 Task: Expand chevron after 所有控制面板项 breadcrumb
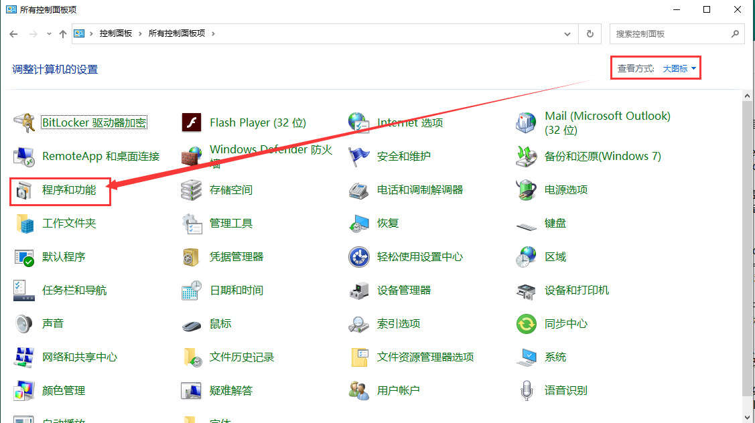click(x=213, y=33)
